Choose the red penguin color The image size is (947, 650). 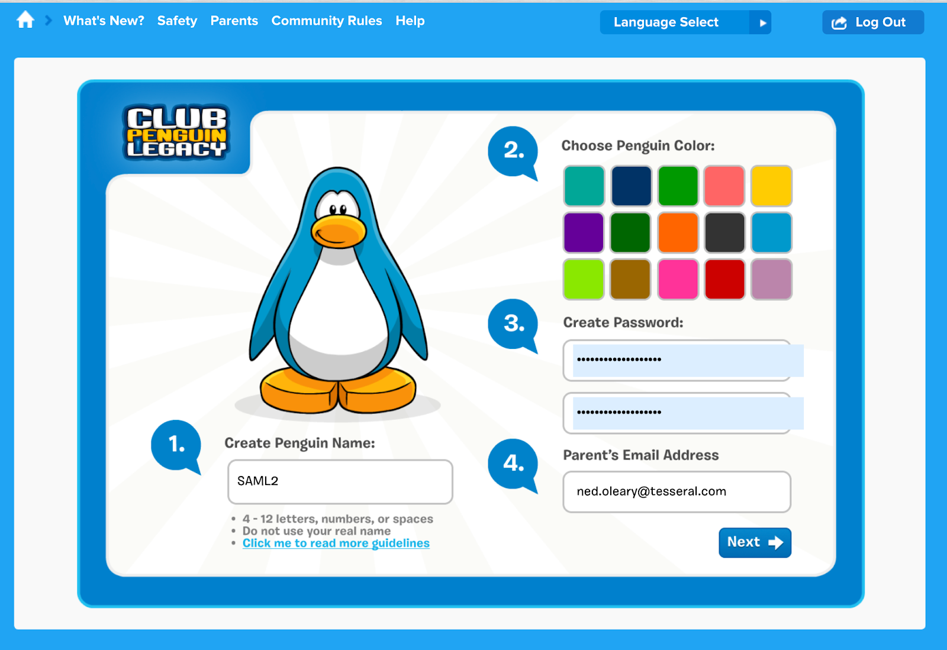tap(724, 279)
